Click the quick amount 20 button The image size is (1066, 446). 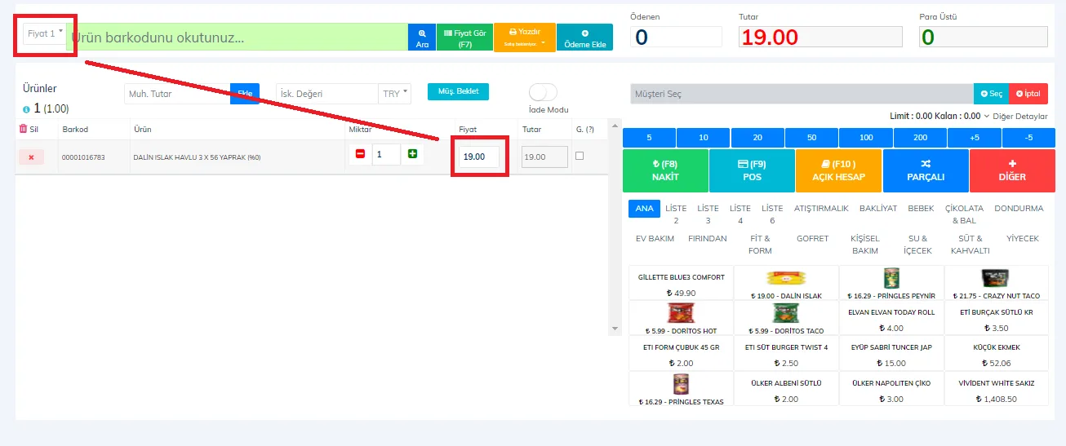pyautogui.click(x=757, y=138)
